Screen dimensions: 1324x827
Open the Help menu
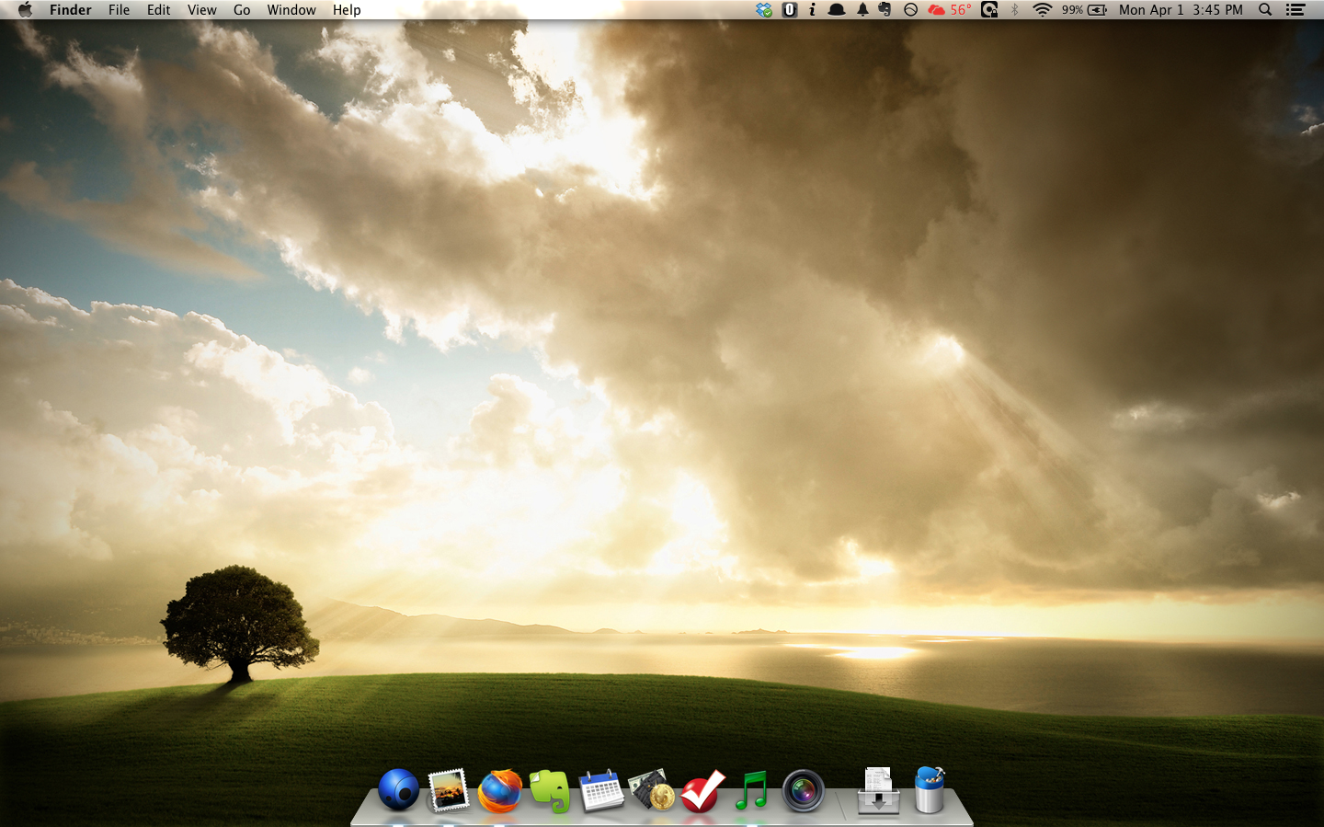[x=347, y=9]
